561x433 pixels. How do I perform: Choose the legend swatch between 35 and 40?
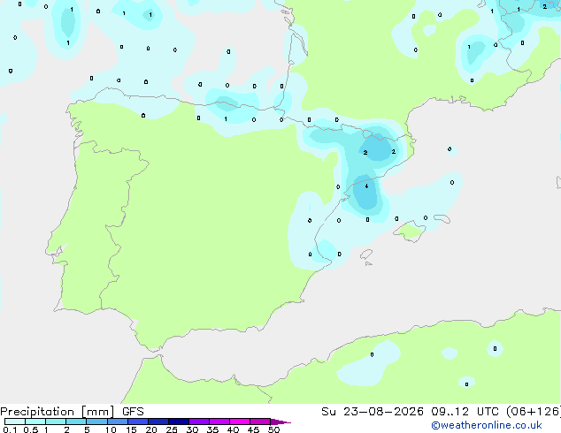[x=219, y=422]
